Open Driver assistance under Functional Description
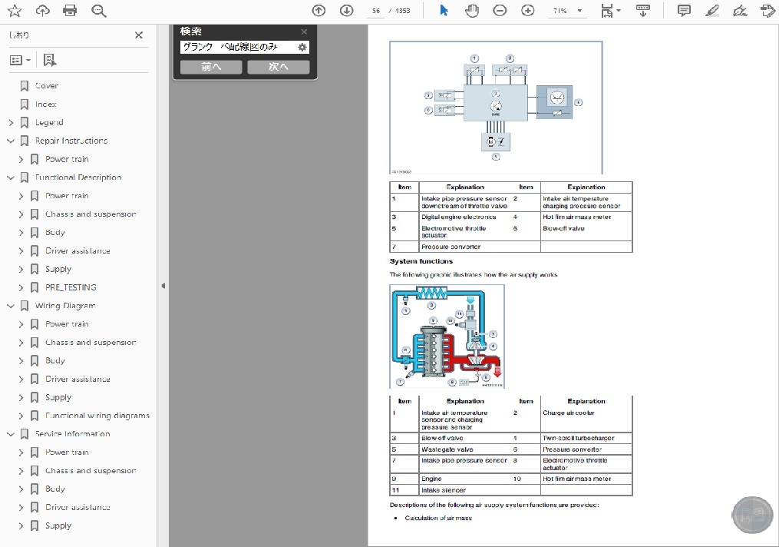This screenshot has width=779, height=547. point(78,250)
